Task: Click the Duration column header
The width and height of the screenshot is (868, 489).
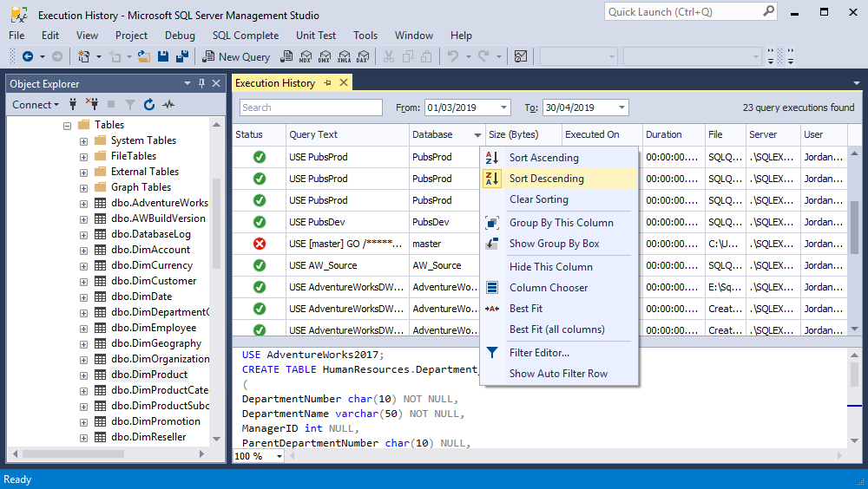Action: 674,134
